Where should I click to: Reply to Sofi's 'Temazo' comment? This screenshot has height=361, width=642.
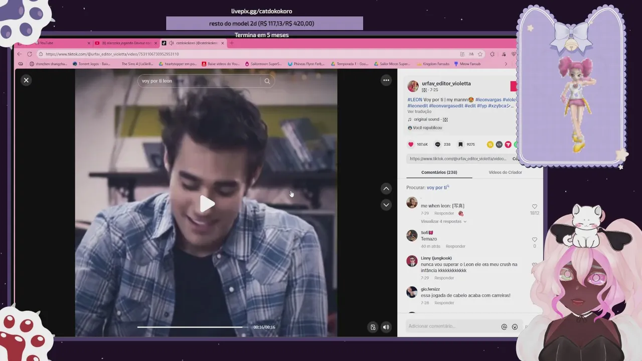pos(455,246)
